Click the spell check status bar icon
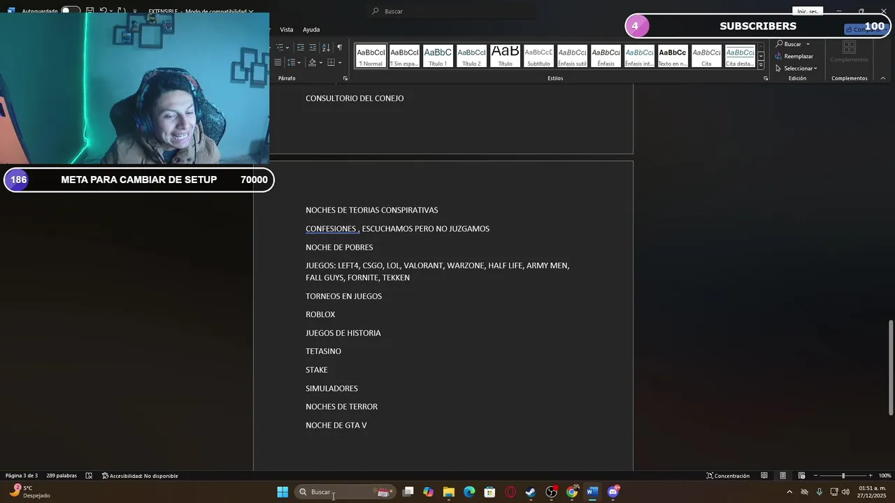Image resolution: width=895 pixels, height=503 pixels. click(89, 476)
